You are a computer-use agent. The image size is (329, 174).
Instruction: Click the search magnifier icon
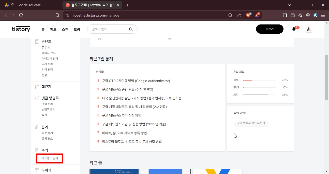point(131,29)
